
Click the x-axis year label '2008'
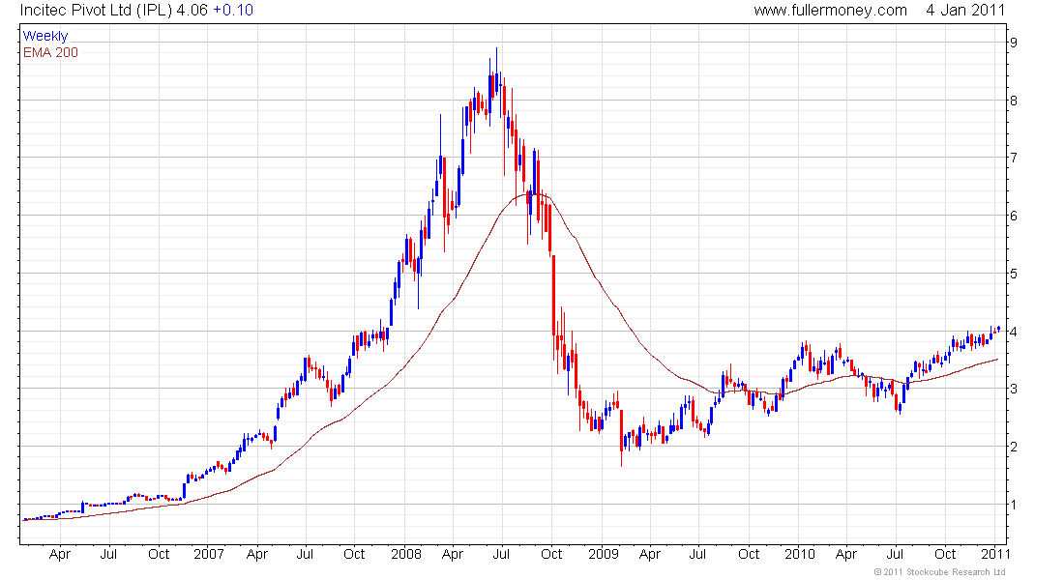(406, 554)
